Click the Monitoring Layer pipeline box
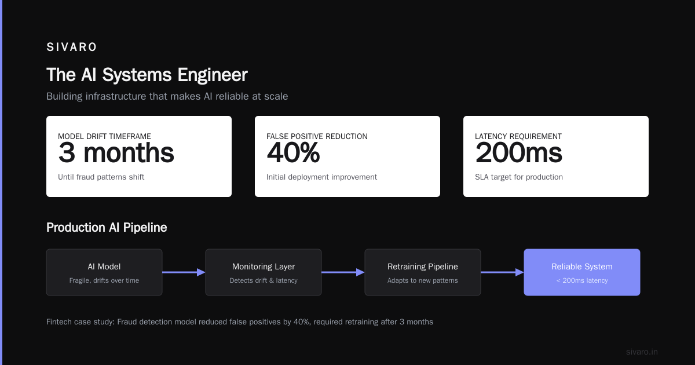Viewport: 695px width, 365px height. [264, 272]
